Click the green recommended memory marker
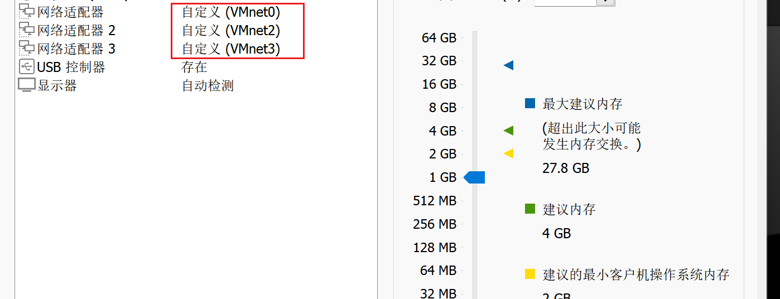780x299 pixels. tap(508, 131)
